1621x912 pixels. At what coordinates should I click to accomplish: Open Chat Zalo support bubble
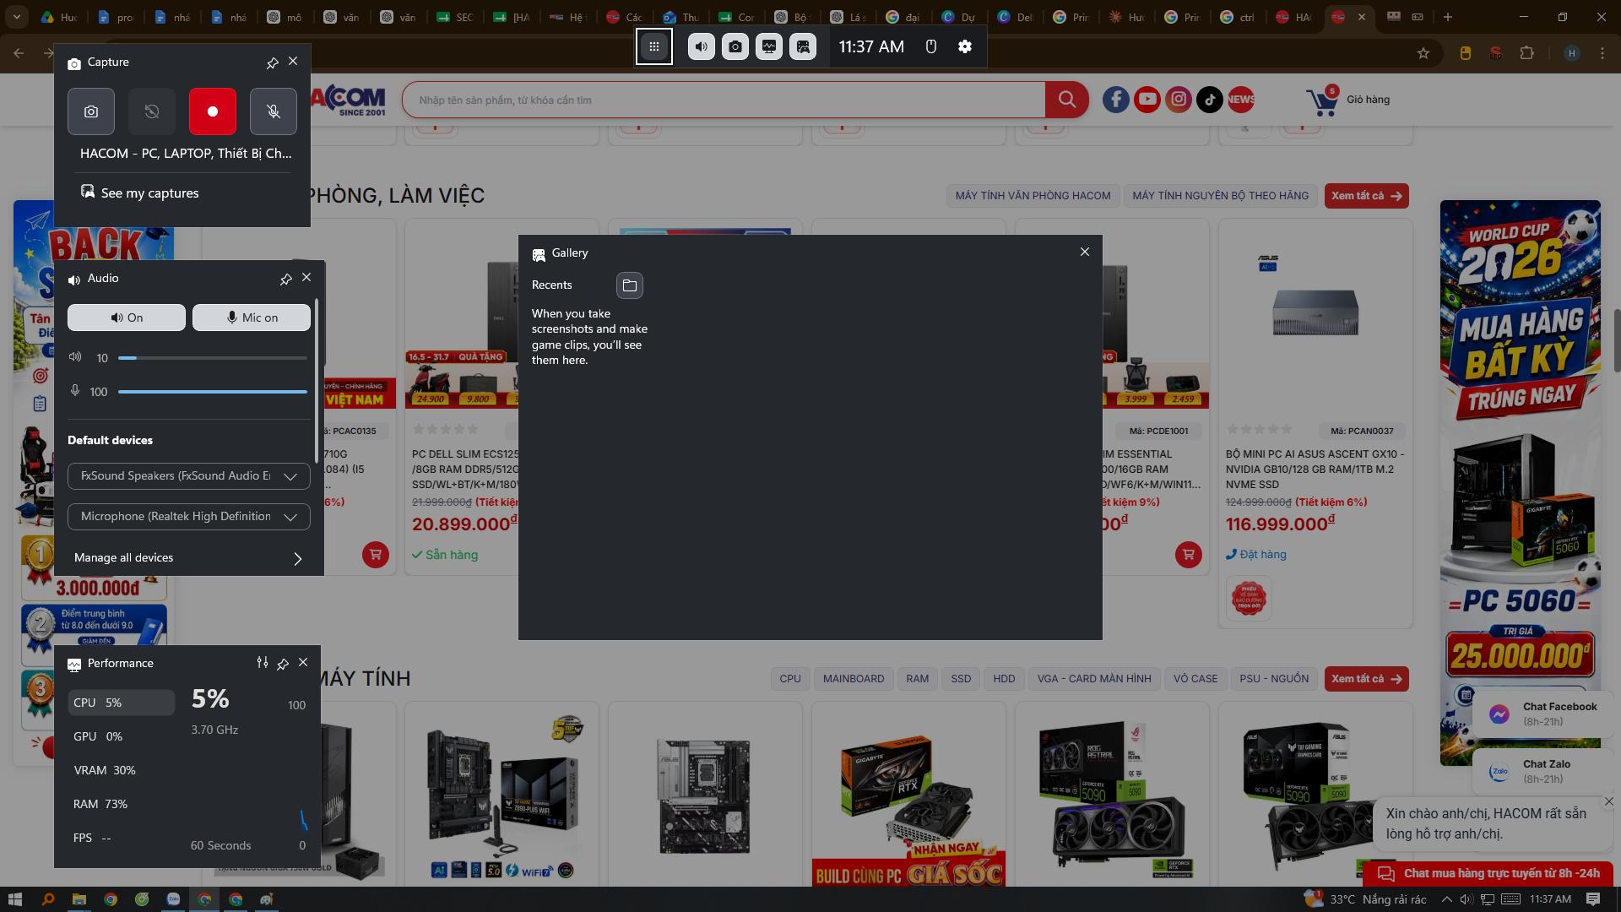pos(1543,771)
